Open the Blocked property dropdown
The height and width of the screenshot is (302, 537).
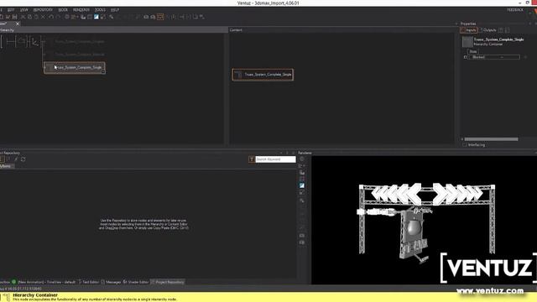pyautogui.click(x=494, y=57)
